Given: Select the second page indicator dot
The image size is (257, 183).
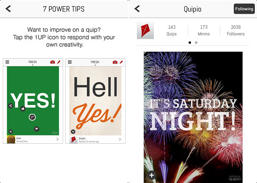Looking at the screenshot, I should point(196,43).
